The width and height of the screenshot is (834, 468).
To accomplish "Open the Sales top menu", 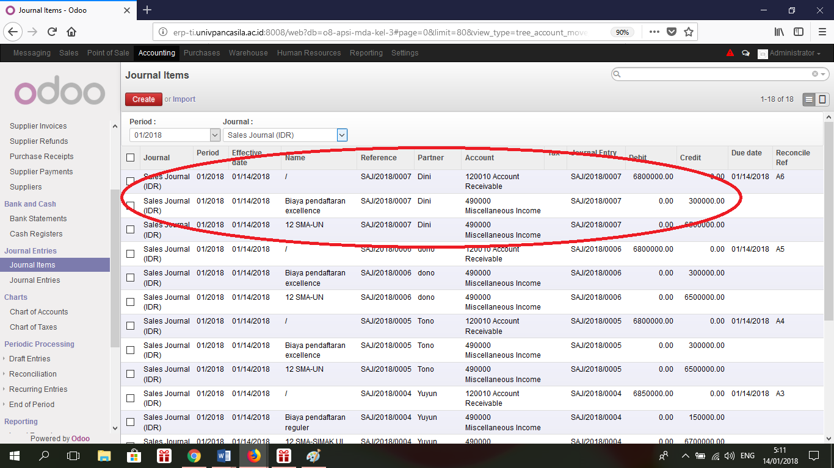I will pos(69,53).
